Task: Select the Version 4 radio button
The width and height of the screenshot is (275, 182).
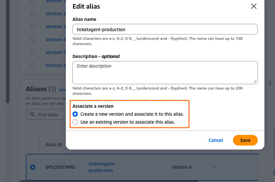Action: tap(33, 39)
